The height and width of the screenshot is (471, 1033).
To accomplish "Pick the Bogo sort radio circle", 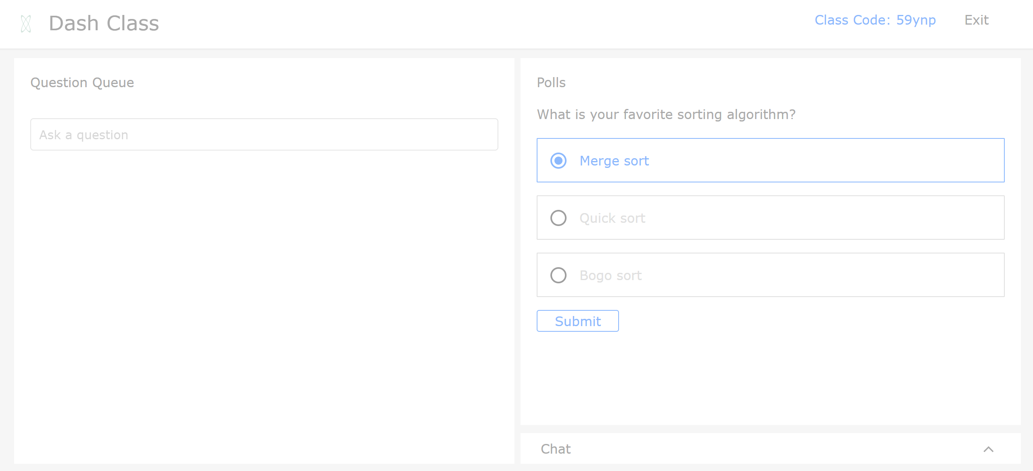I will pyautogui.click(x=558, y=275).
